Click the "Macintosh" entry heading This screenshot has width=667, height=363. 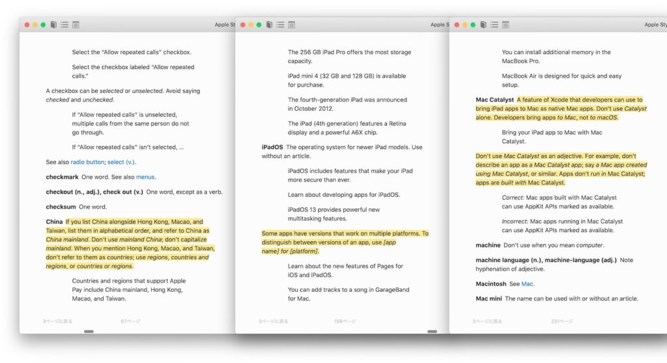click(x=491, y=284)
